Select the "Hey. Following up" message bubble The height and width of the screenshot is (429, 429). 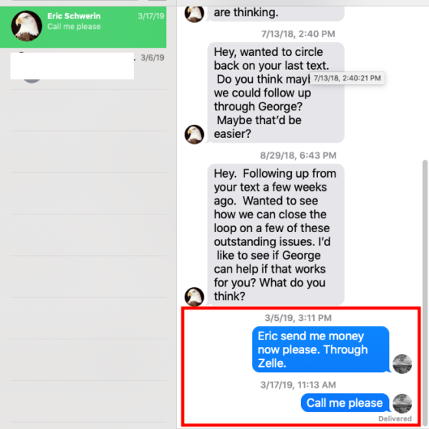276,234
